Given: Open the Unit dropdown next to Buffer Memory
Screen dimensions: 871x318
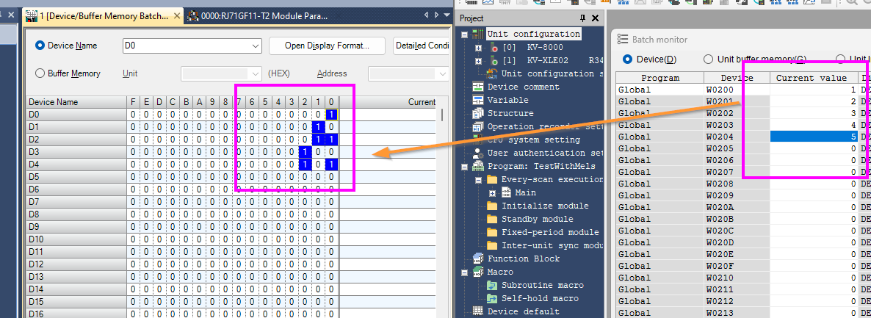Looking at the screenshot, I should coord(221,73).
